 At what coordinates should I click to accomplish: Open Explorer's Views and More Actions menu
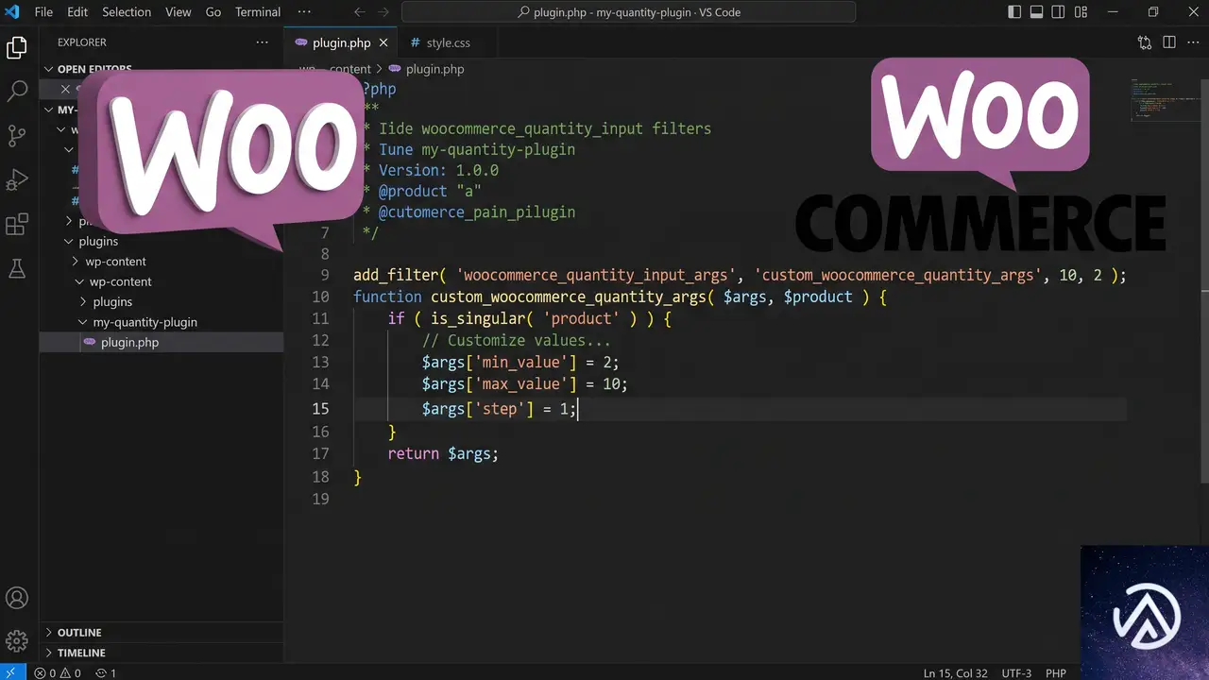263,42
